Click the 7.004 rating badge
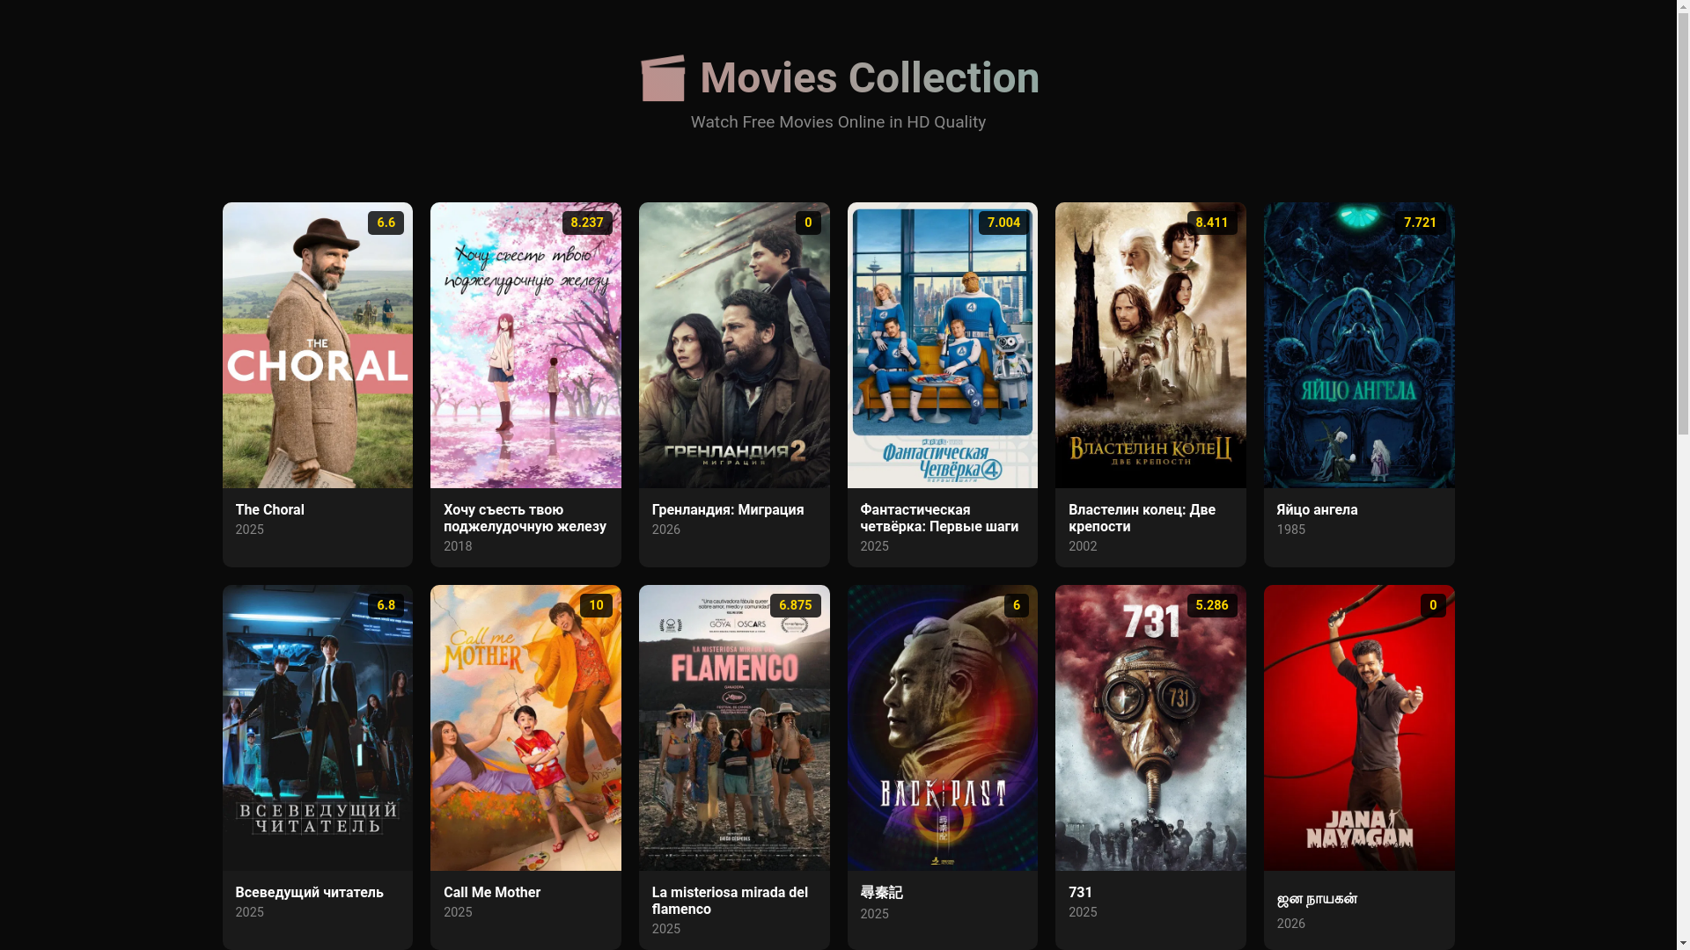 1003,223
